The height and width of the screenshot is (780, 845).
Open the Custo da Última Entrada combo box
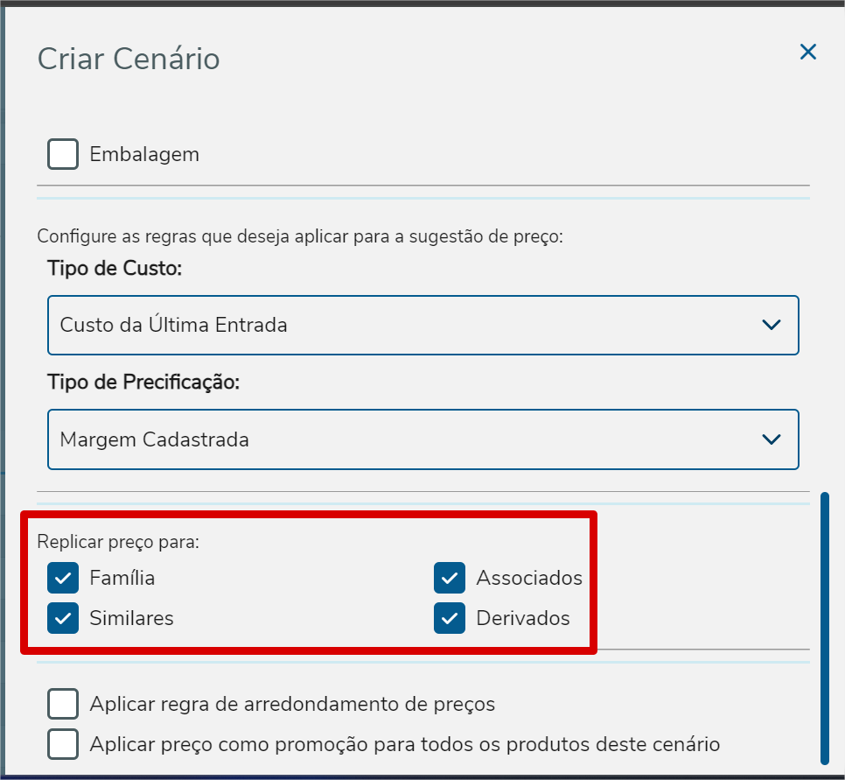[402, 325]
